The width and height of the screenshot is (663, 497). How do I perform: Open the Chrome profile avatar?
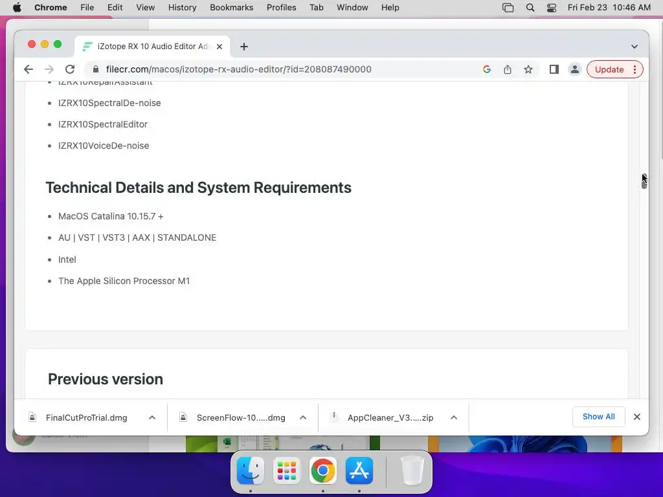[575, 69]
